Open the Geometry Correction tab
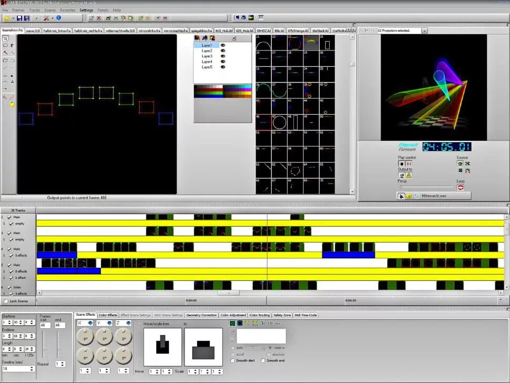 201,315
